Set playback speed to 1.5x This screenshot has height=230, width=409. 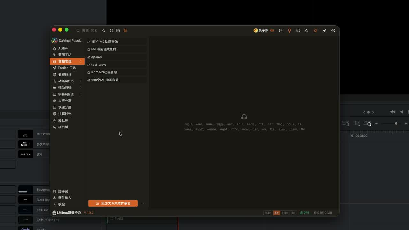click(285, 213)
